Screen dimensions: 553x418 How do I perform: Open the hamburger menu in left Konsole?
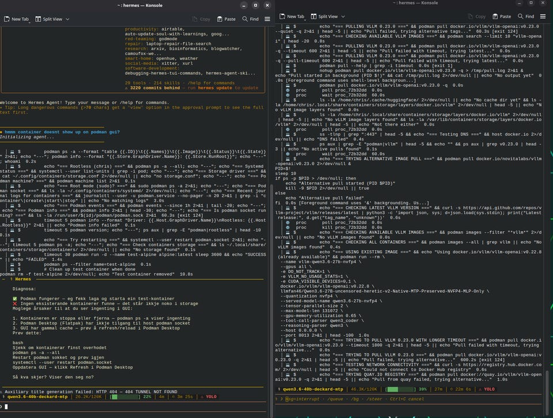[267, 19]
